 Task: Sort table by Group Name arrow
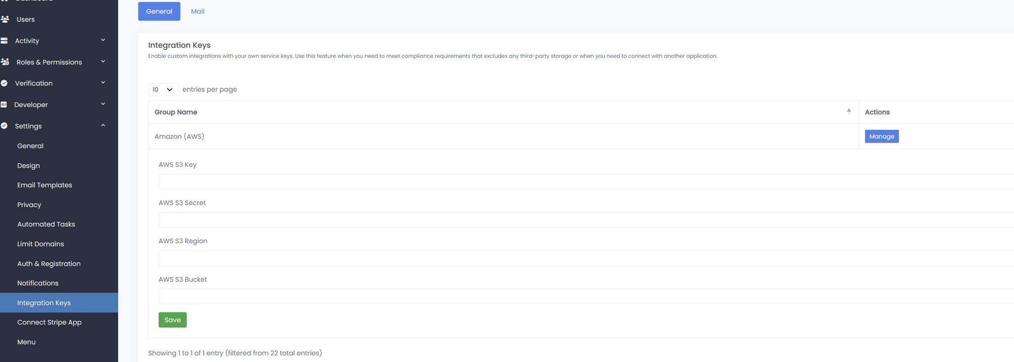pyautogui.click(x=848, y=112)
